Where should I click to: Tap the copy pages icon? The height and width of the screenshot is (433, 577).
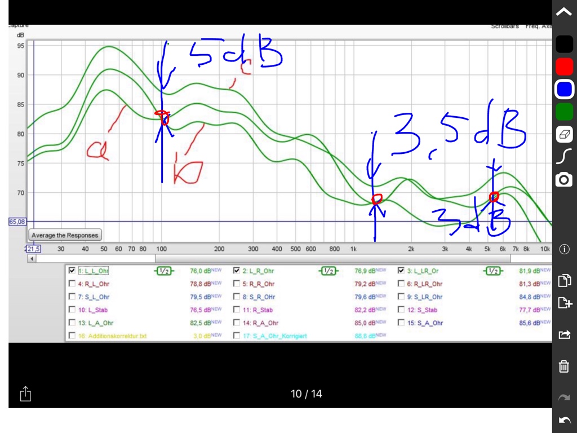(564, 280)
